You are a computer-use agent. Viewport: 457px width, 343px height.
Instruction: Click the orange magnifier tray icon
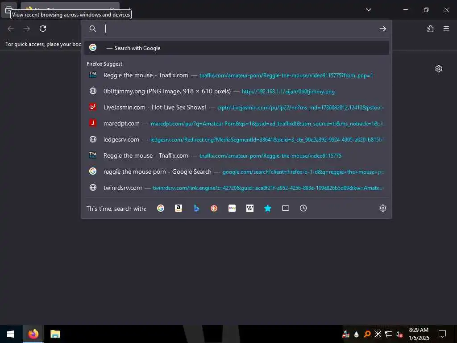click(x=367, y=334)
